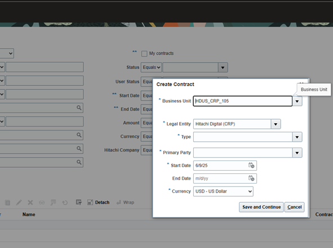Click the refresh icon in table toolbar

click(x=65, y=202)
